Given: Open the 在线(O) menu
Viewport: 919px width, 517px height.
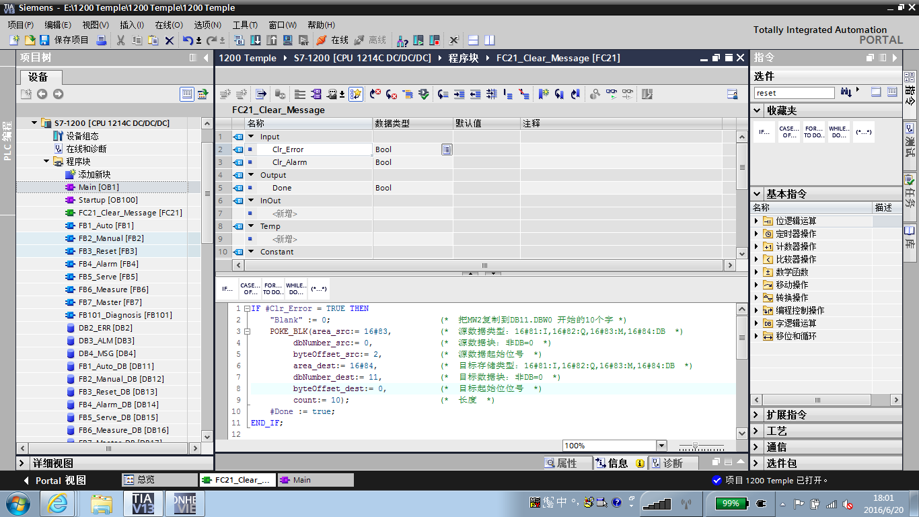Looking at the screenshot, I should point(168,25).
